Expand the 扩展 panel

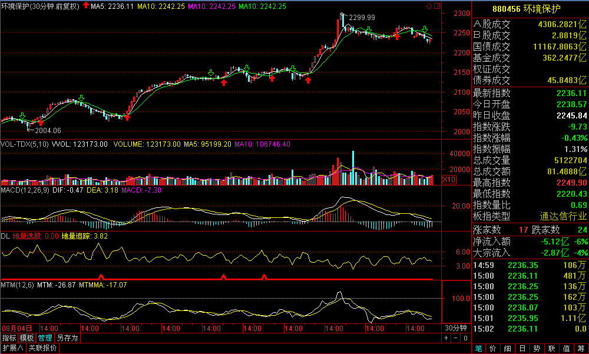click(x=12, y=348)
